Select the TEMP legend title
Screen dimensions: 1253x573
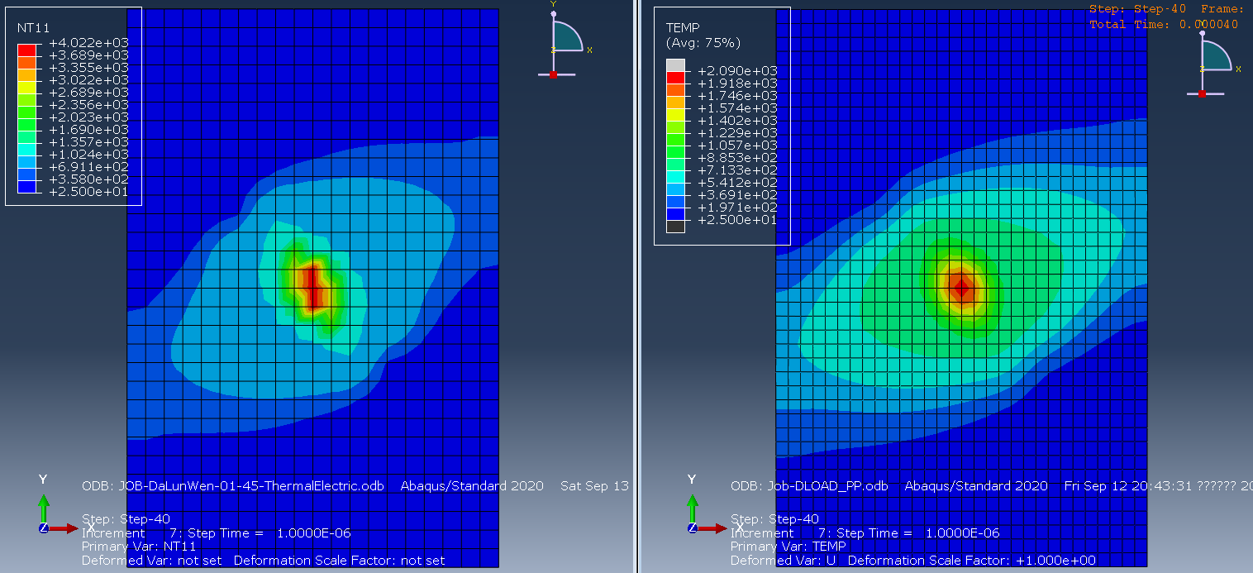(x=683, y=27)
